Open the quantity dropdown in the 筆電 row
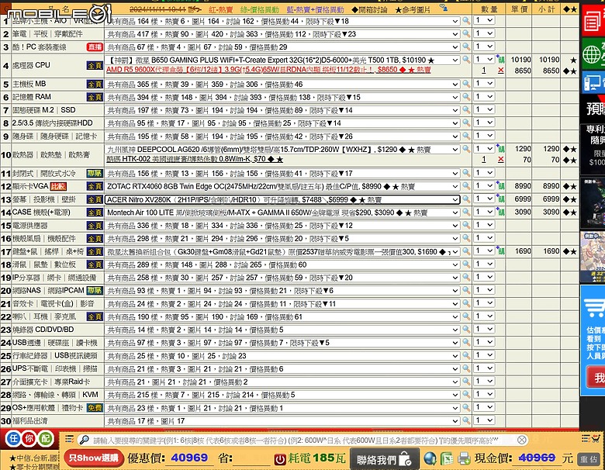The width and height of the screenshot is (605, 470). click(484, 33)
